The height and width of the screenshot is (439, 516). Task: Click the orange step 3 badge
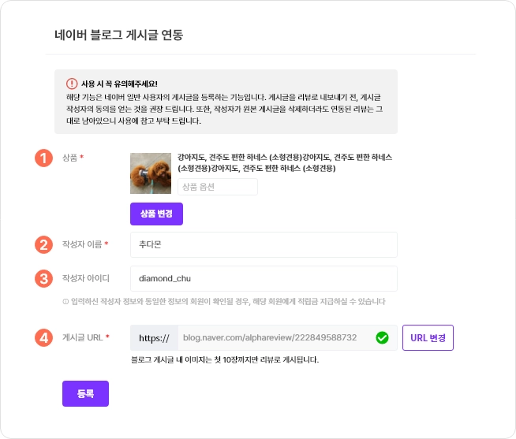point(43,278)
